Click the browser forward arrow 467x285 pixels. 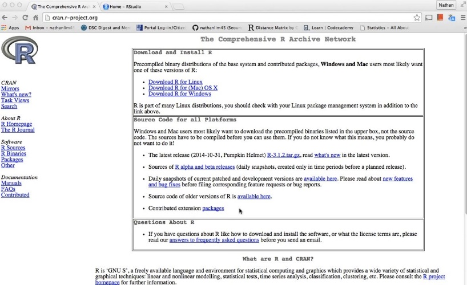click(15, 18)
